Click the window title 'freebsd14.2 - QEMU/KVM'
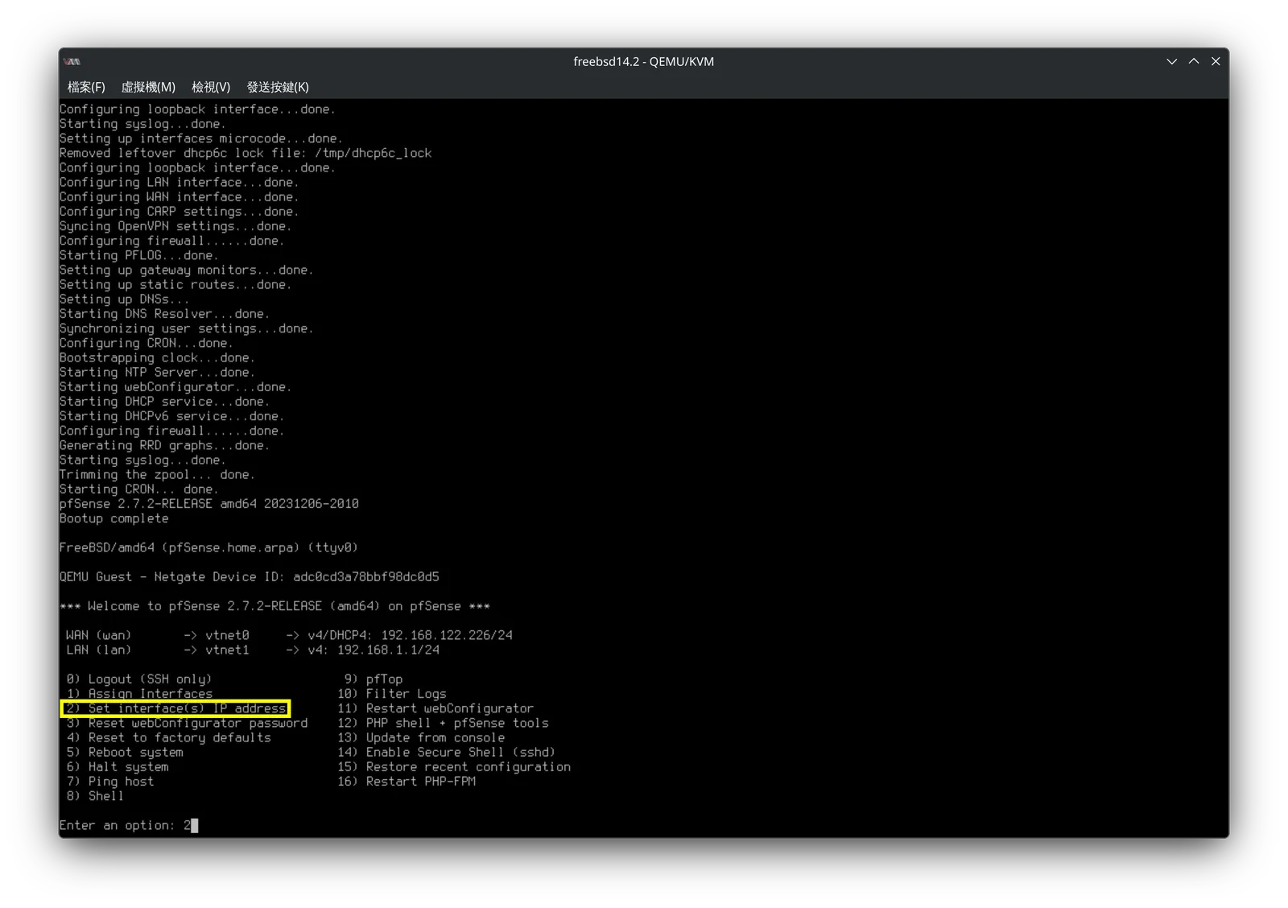Screen dimensions: 1288x908 (x=643, y=61)
